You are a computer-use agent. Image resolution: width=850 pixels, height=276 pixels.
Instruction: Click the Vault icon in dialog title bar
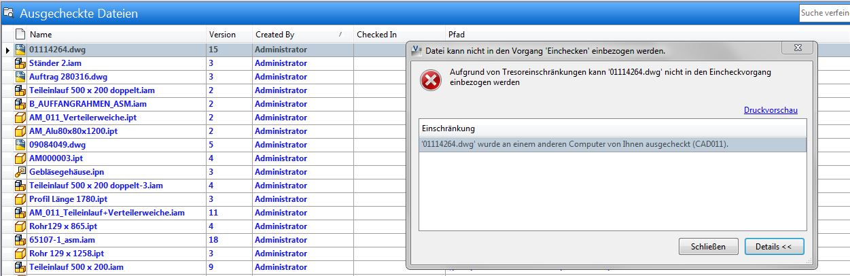(x=416, y=50)
